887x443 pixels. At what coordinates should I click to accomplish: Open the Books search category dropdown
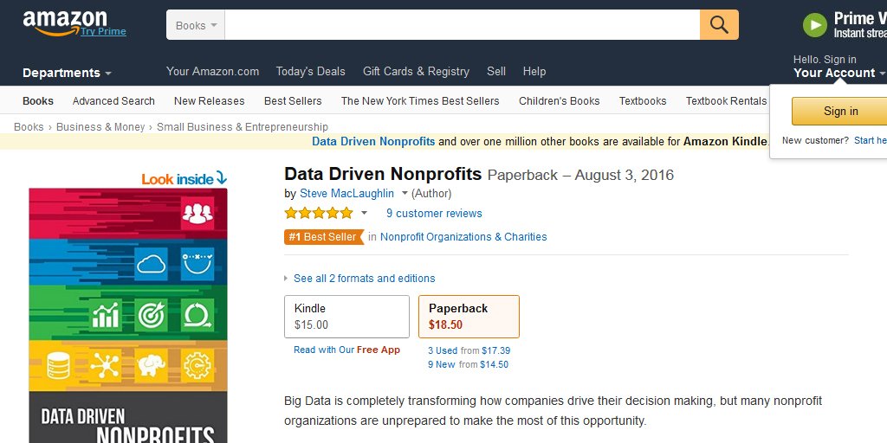tap(196, 25)
